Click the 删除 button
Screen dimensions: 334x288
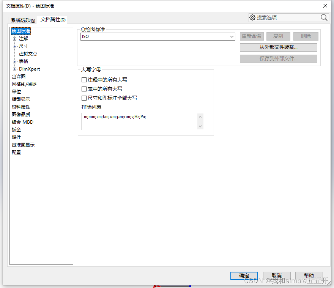[x=306, y=36]
